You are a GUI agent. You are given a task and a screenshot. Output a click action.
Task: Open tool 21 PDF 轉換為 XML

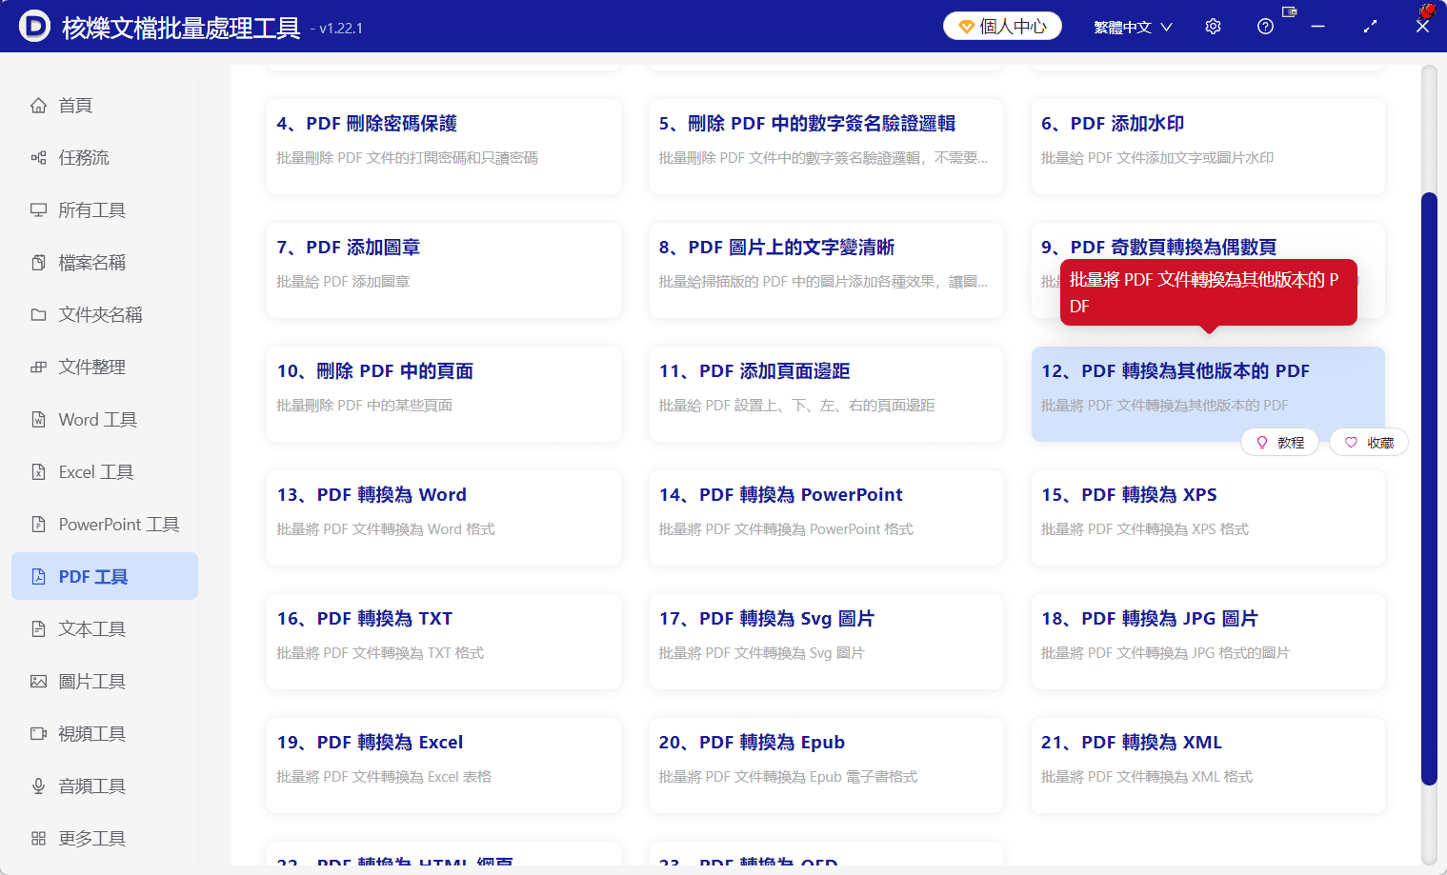(1208, 766)
